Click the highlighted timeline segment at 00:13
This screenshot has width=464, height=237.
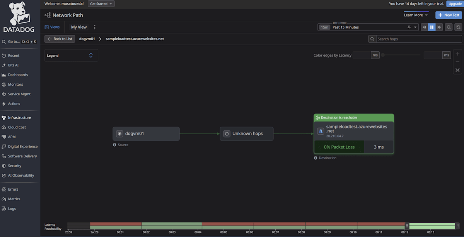point(432,226)
